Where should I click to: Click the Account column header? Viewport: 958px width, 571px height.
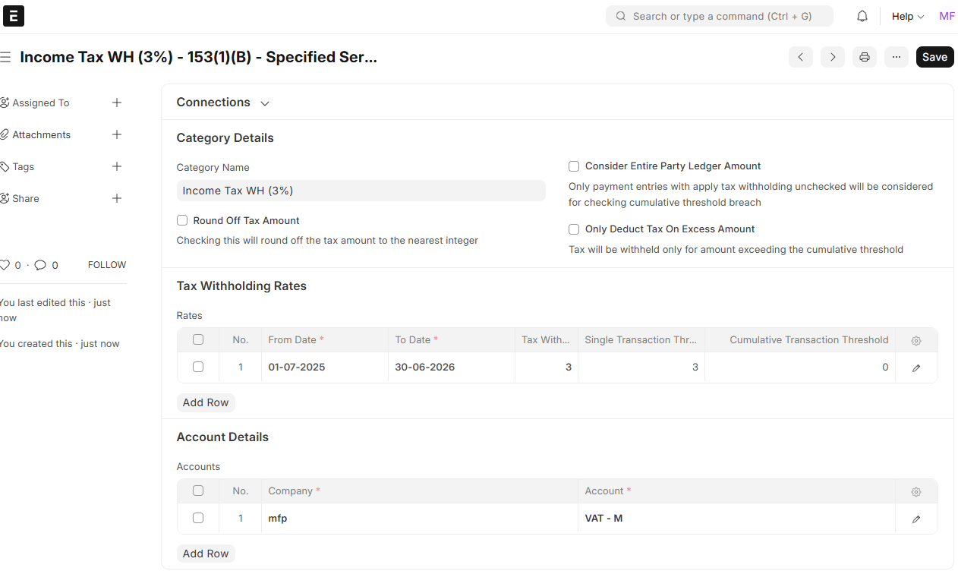[736, 491]
